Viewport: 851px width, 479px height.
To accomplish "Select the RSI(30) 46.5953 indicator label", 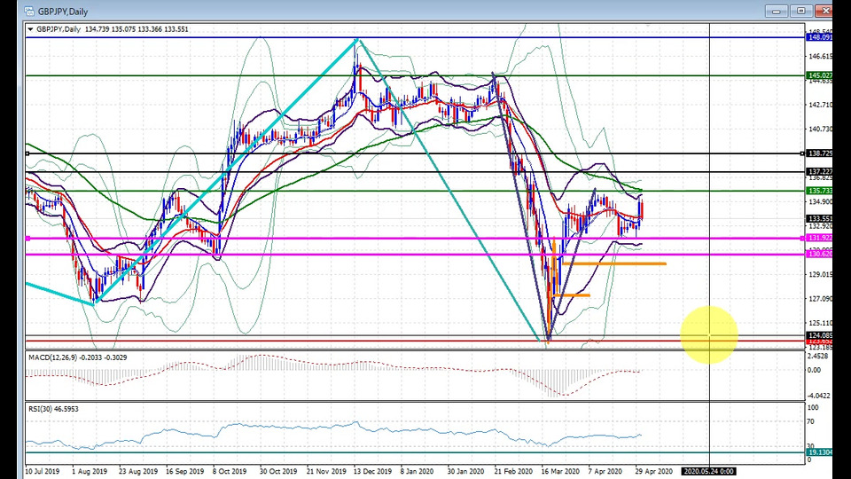I will [54, 409].
